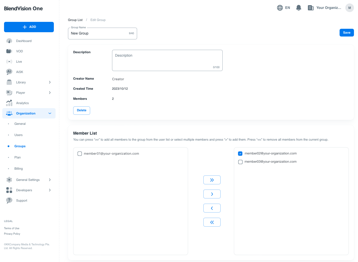Open the Users menu item
The width and height of the screenshot is (358, 262).
click(x=18, y=135)
